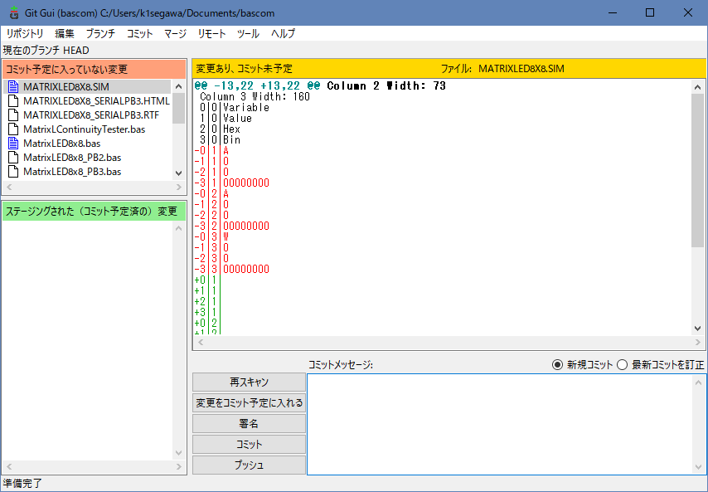The image size is (708, 492).
Task: Click removed diff line '-0|3|W'
Action: tap(211, 236)
